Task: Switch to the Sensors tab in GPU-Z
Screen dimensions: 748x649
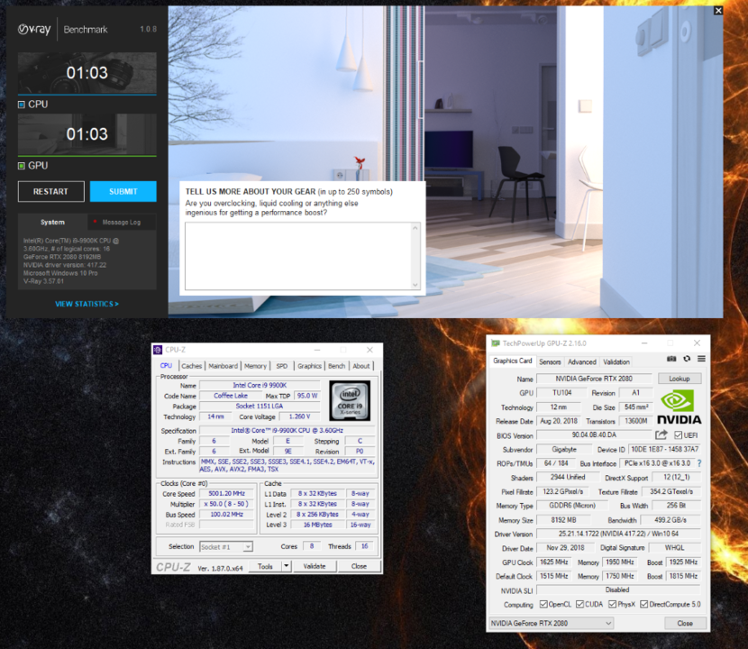Action: click(550, 361)
